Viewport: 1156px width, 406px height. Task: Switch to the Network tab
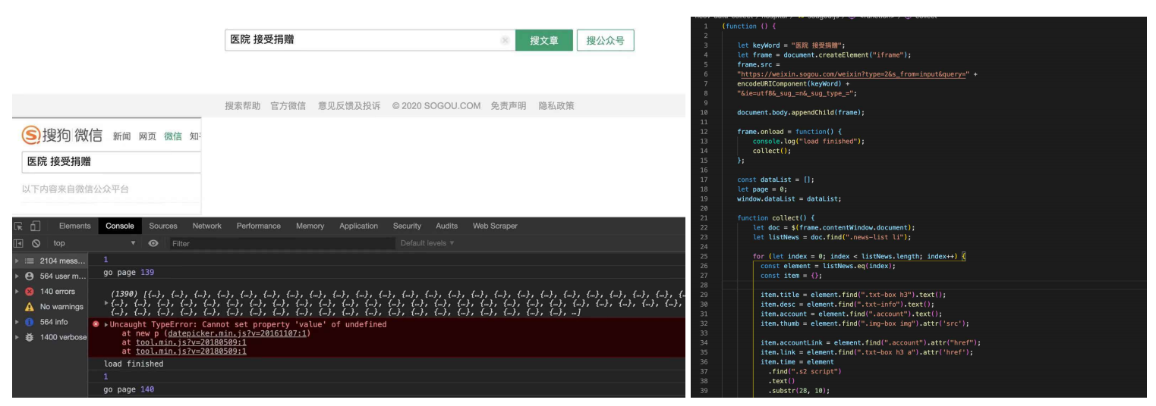[x=206, y=226]
